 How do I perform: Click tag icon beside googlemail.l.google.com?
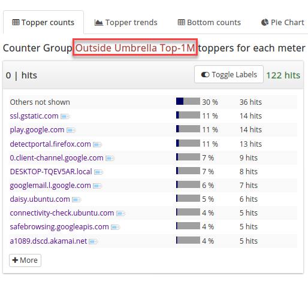[98, 186]
